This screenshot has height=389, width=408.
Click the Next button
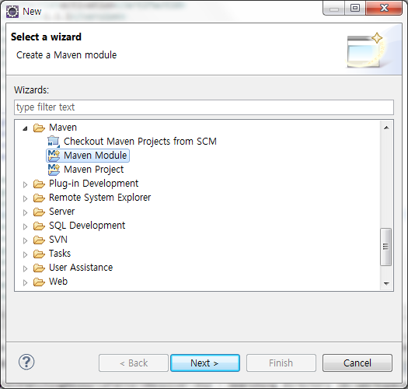pyautogui.click(x=205, y=363)
